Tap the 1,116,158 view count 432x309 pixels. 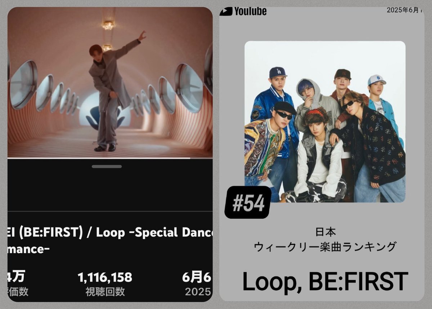tap(105, 278)
